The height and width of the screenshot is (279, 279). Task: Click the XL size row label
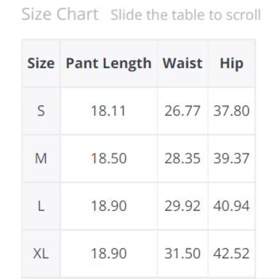pos(41,254)
